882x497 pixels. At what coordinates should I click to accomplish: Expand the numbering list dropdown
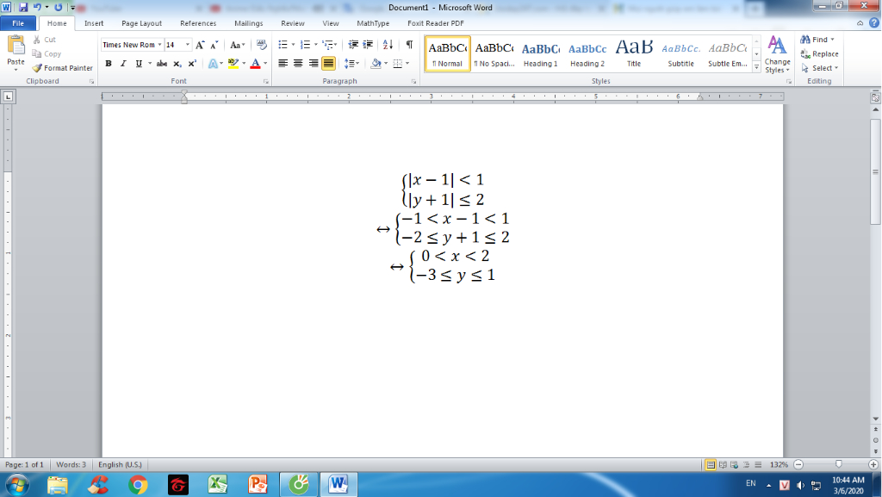[315, 45]
